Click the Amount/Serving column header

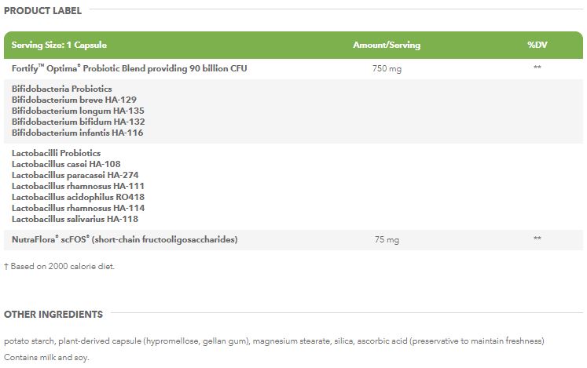[387, 45]
